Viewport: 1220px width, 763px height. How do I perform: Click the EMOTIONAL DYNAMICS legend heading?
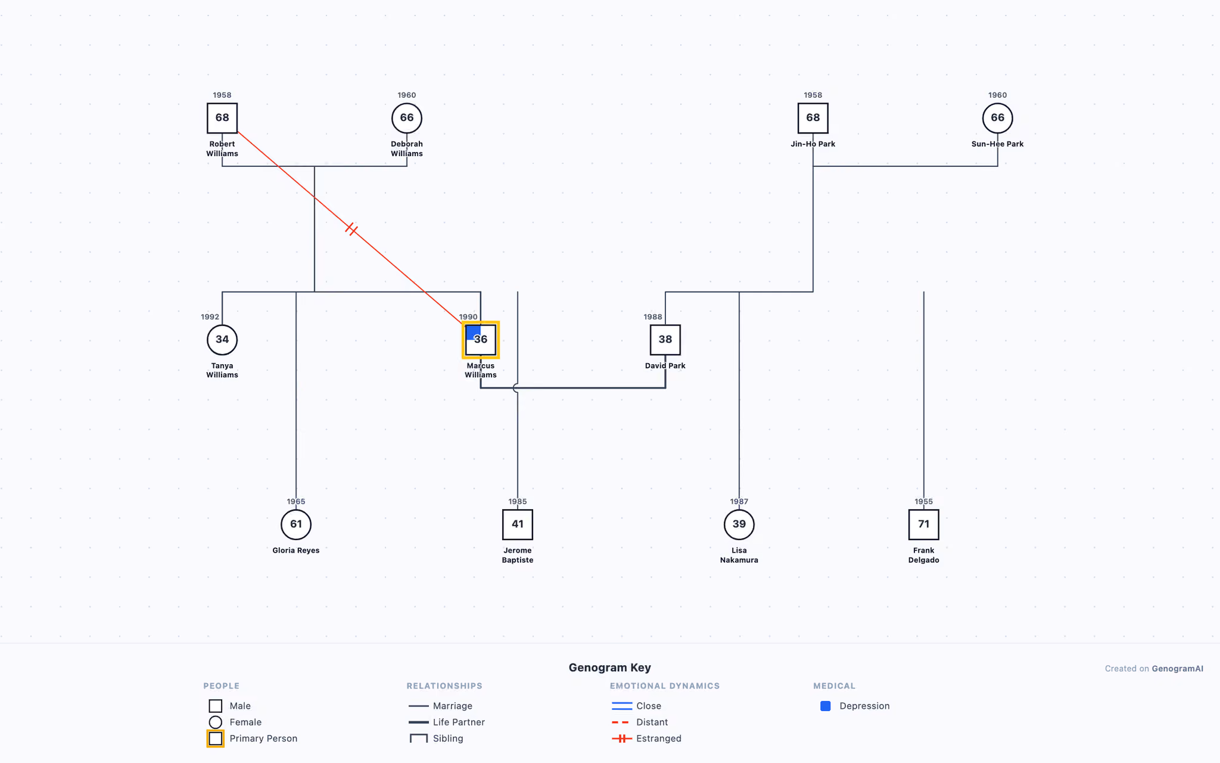point(665,686)
